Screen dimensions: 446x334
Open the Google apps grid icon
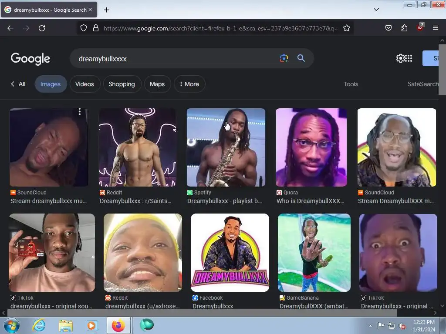click(x=409, y=58)
